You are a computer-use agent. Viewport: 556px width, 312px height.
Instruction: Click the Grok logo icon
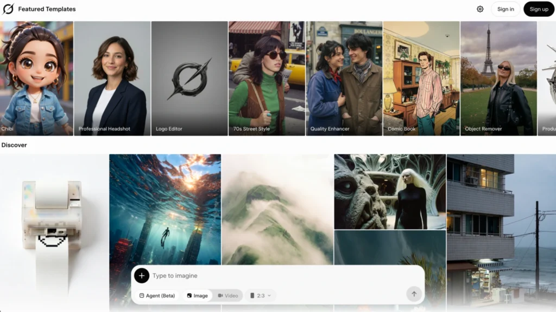tap(8, 9)
